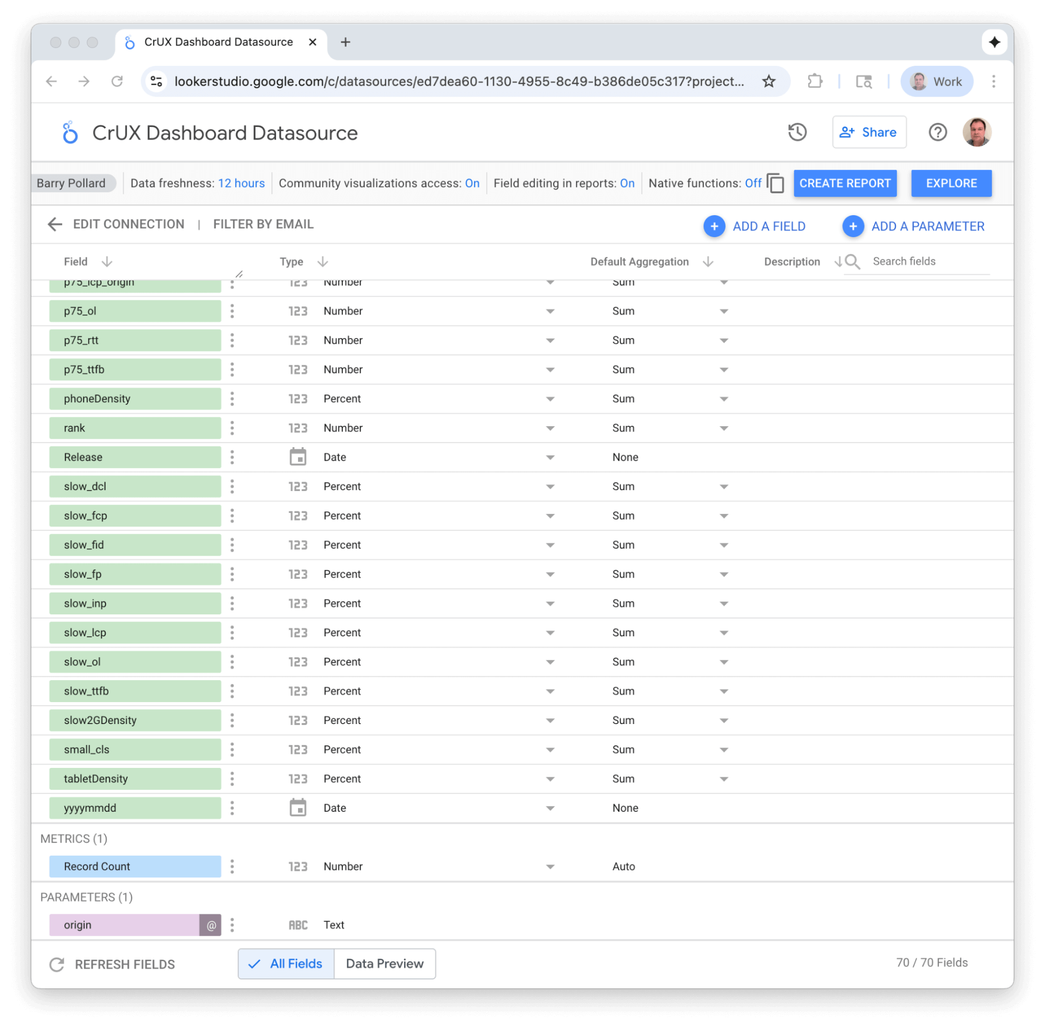This screenshot has width=1045, height=1027.
Task: Open help using the question mark icon
Action: 938,132
